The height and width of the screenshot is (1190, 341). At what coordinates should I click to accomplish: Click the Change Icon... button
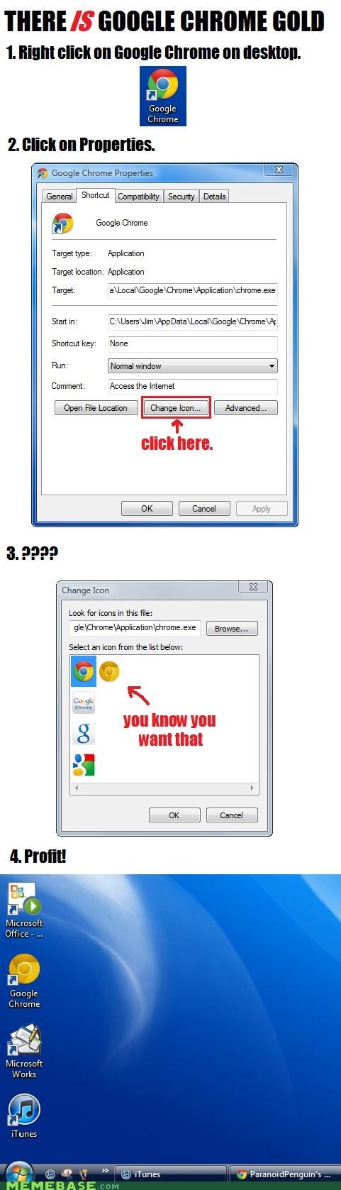click(176, 408)
